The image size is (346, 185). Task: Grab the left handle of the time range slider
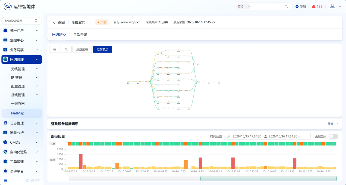[200, 179]
